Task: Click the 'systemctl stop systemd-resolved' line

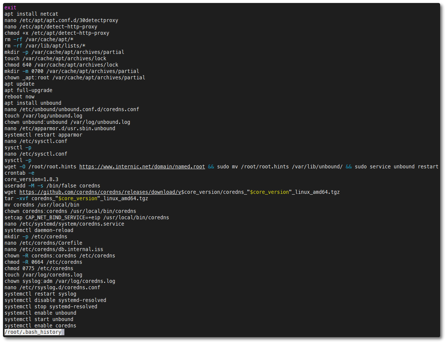Action: tap(51, 306)
